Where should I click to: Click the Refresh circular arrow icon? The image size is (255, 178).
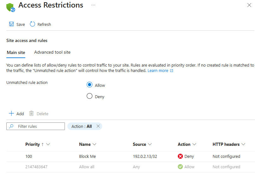coord(32,24)
